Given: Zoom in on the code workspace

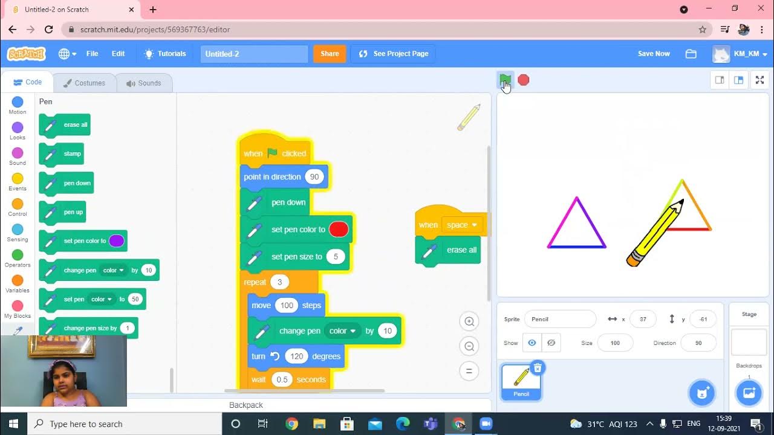Looking at the screenshot, I should [x=469, y=321].
